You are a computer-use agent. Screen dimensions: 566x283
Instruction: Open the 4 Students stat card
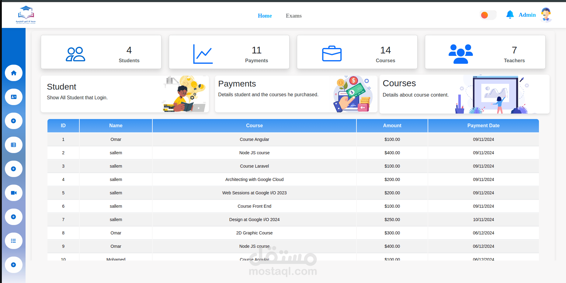pos(101,52)
